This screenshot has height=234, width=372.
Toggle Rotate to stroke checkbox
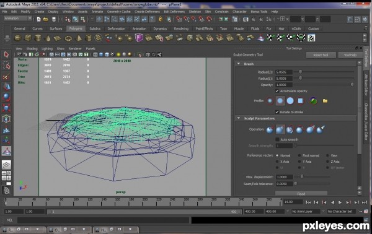click(x=277, y=112)
